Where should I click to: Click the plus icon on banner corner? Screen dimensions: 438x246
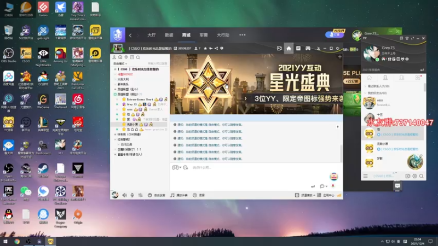pos(339,57)
